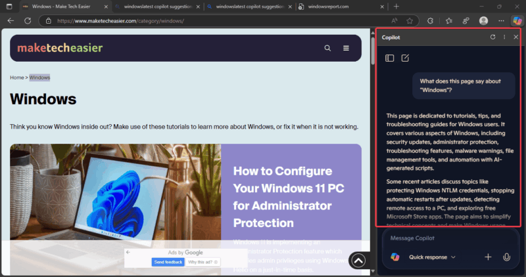Open a new browser tab
Screen dimensions: 526x277
[x=396, y=7]
